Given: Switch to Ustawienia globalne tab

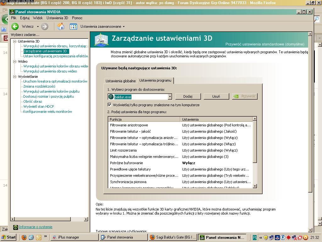Looking at the screenshot, I should pos(120,81).
